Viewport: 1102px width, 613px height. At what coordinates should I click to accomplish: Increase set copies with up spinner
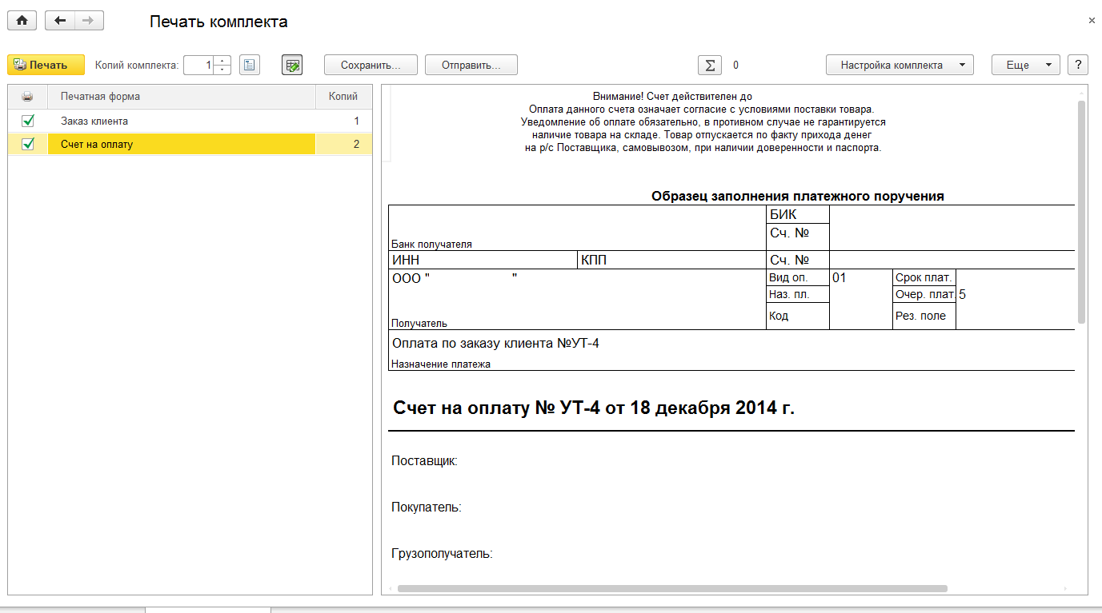[223, 60]
